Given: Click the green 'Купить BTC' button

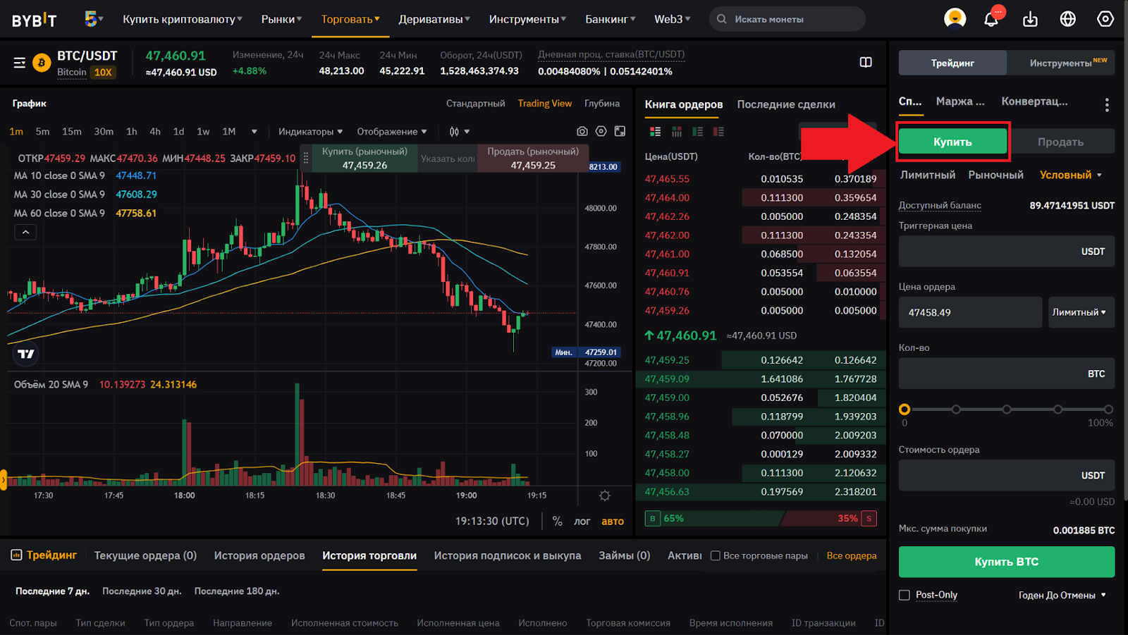Looking at the screenshot, I should tap(1006, 562).
